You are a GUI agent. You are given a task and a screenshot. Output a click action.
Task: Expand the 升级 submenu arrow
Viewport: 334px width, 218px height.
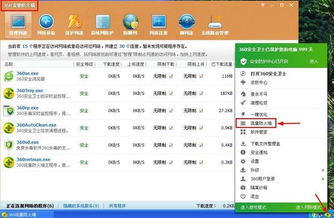pyautogui.click(x=323, y=170)
